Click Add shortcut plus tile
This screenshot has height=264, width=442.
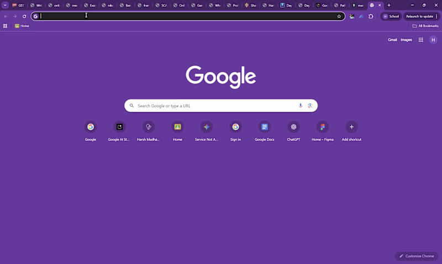[x=351, y=131]
